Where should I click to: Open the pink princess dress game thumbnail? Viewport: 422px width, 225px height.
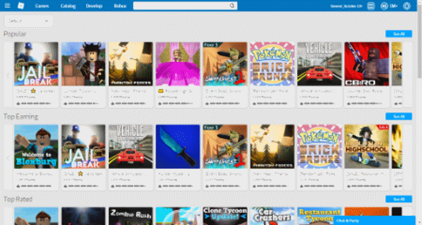pos(178,64)
